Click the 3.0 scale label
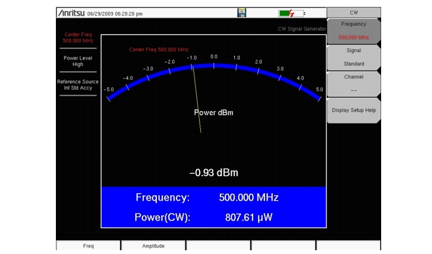This screenshot has width=432, height=254. click(280, 69)
